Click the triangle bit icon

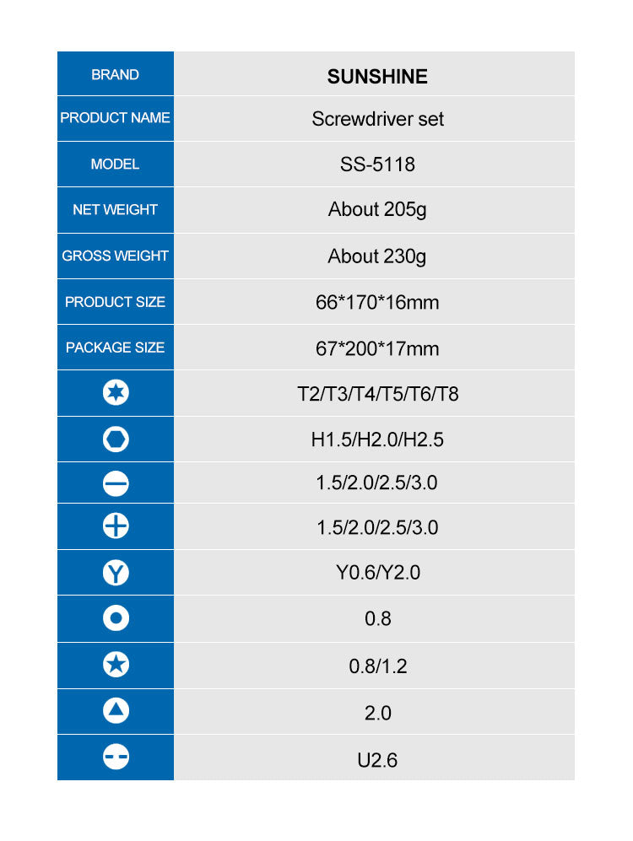point(116,712)
